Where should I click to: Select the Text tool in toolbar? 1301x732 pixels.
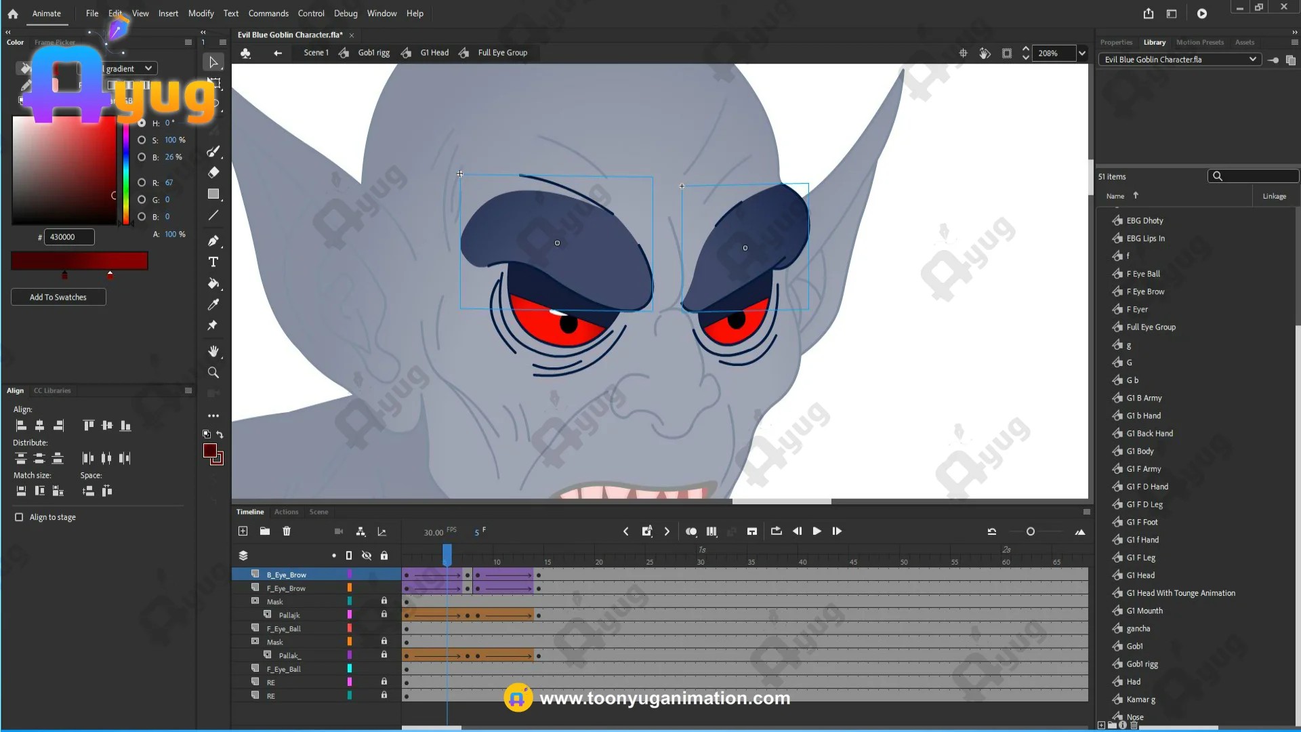tap(213, 262)
